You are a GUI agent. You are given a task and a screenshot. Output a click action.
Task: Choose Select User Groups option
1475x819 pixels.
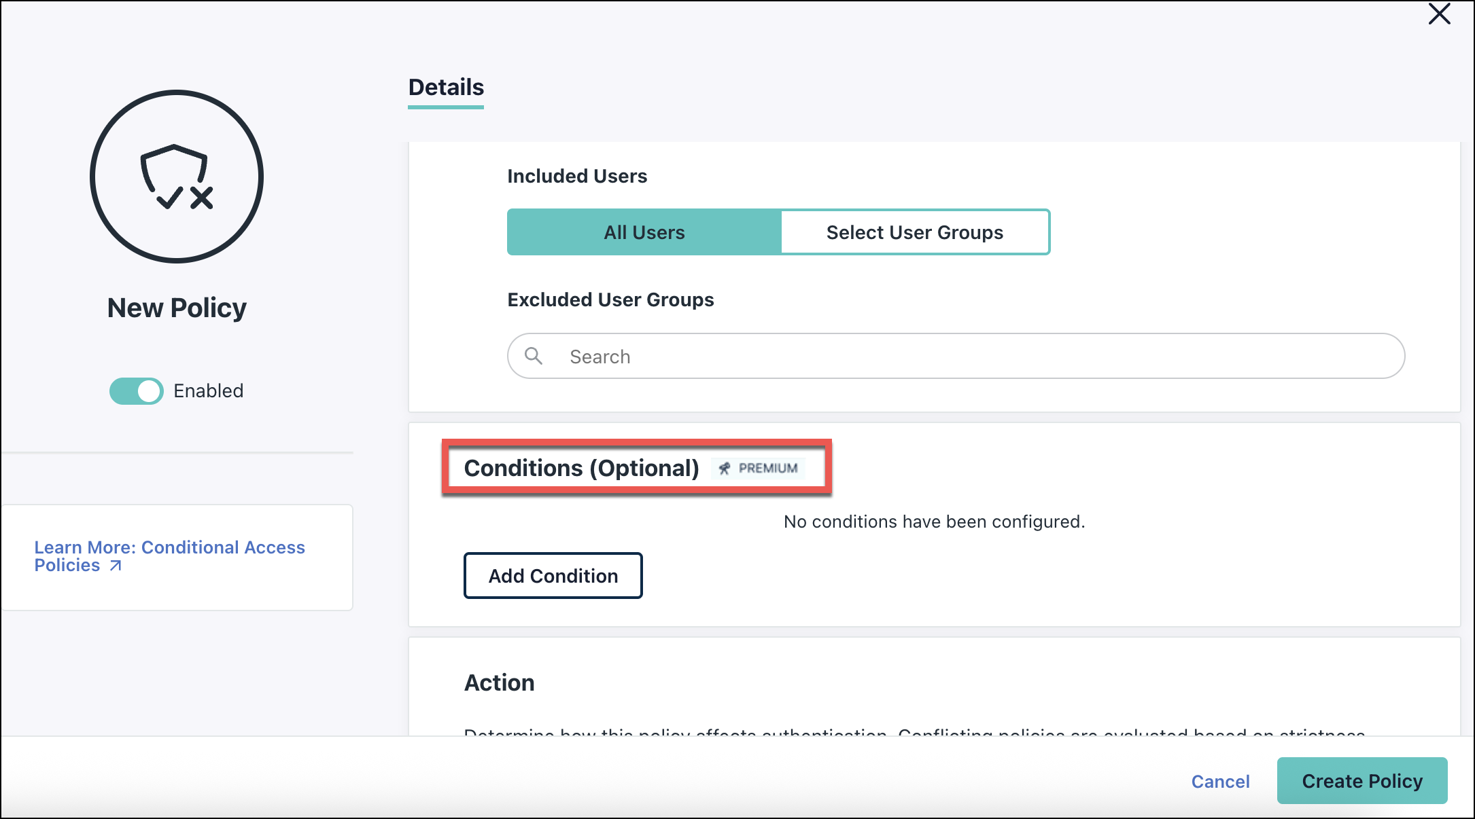[x=914, y=232]
